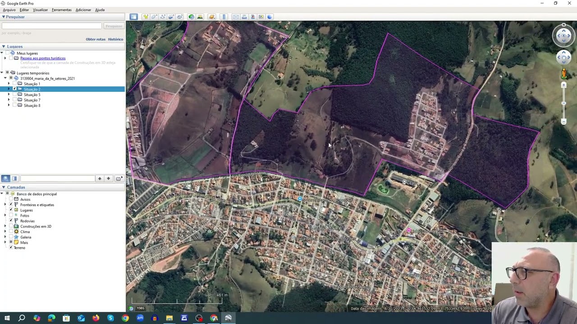View in Google Maps toolbar icon
Image resolution: width=577 pixels, height=324 pixels.
261,17
